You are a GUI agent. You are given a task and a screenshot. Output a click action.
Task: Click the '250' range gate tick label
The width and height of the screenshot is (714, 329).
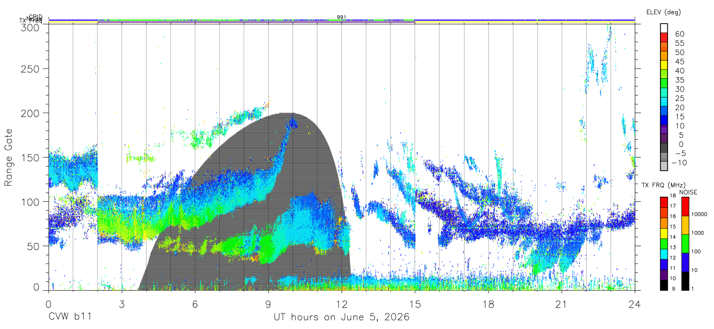click(x=30, y=68)
